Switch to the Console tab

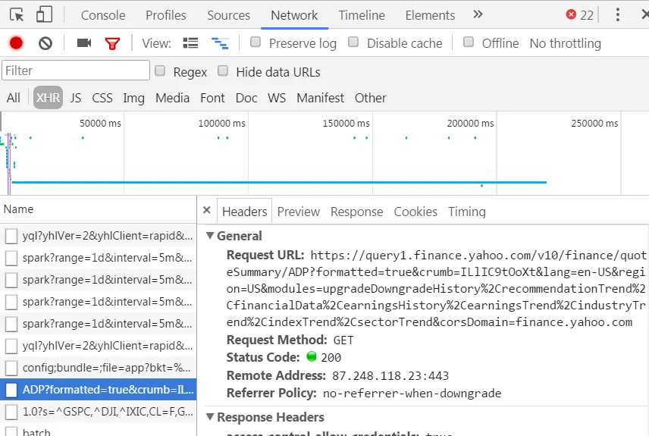[103, 15]
